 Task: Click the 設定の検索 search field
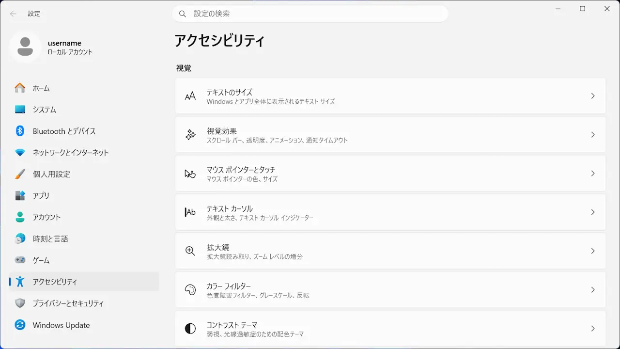[310, 14]
